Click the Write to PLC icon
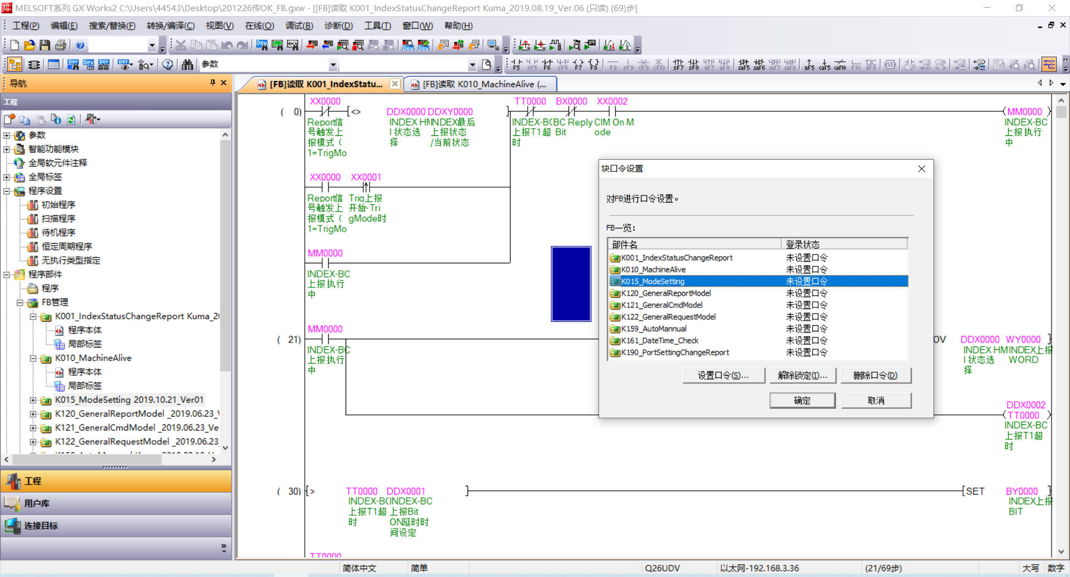 coord(312,45)
